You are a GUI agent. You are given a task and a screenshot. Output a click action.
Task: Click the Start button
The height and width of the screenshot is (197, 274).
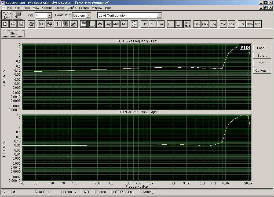click(13, 33)
